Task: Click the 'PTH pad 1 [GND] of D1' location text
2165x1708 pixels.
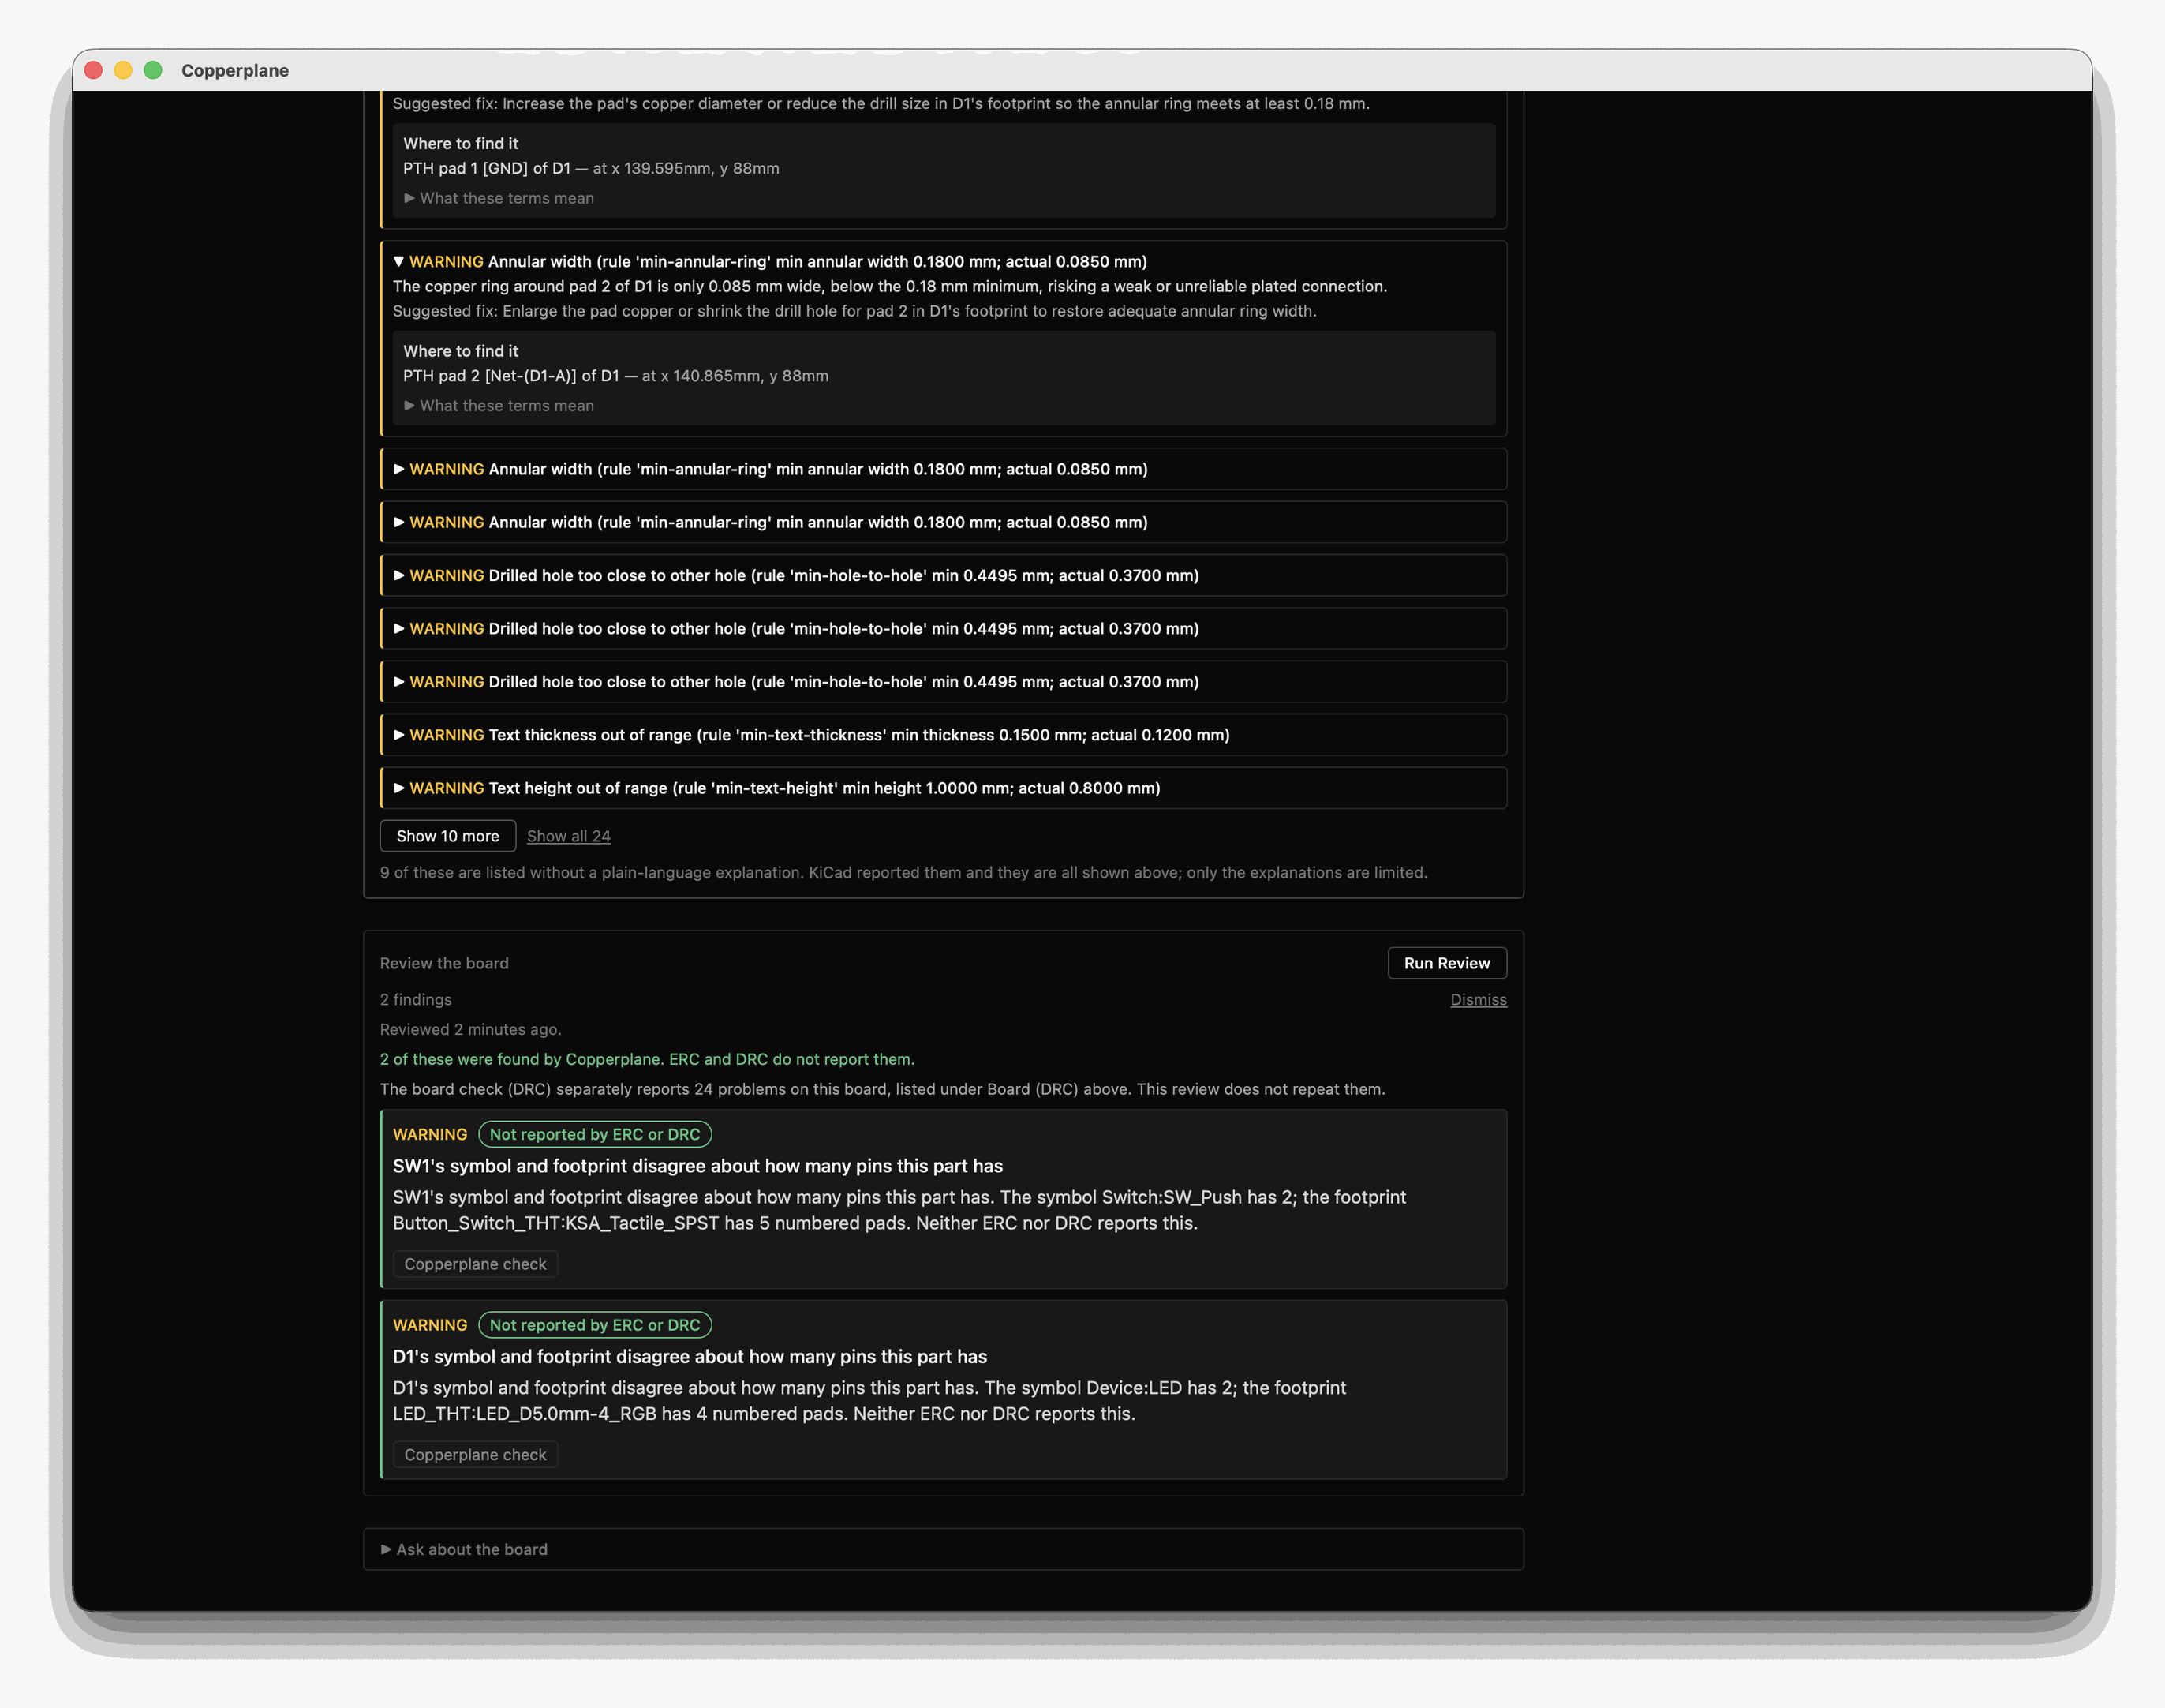Action: [487, 168]
